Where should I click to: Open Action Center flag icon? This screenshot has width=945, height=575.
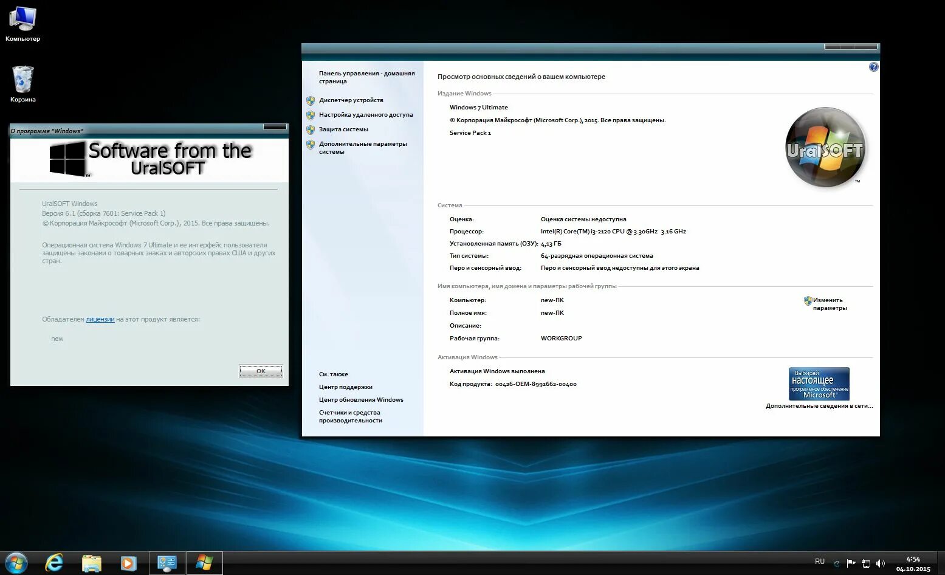pos(851,563)
